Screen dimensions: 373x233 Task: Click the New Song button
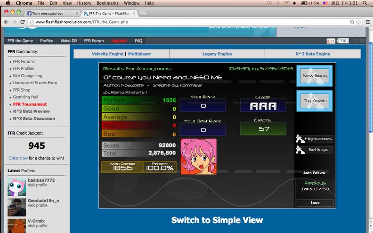point(315,76)
